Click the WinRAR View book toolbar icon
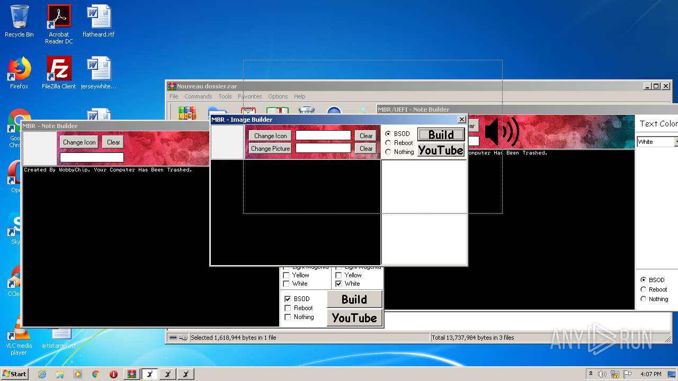678x381 pixels. click(x=277, y=111)
